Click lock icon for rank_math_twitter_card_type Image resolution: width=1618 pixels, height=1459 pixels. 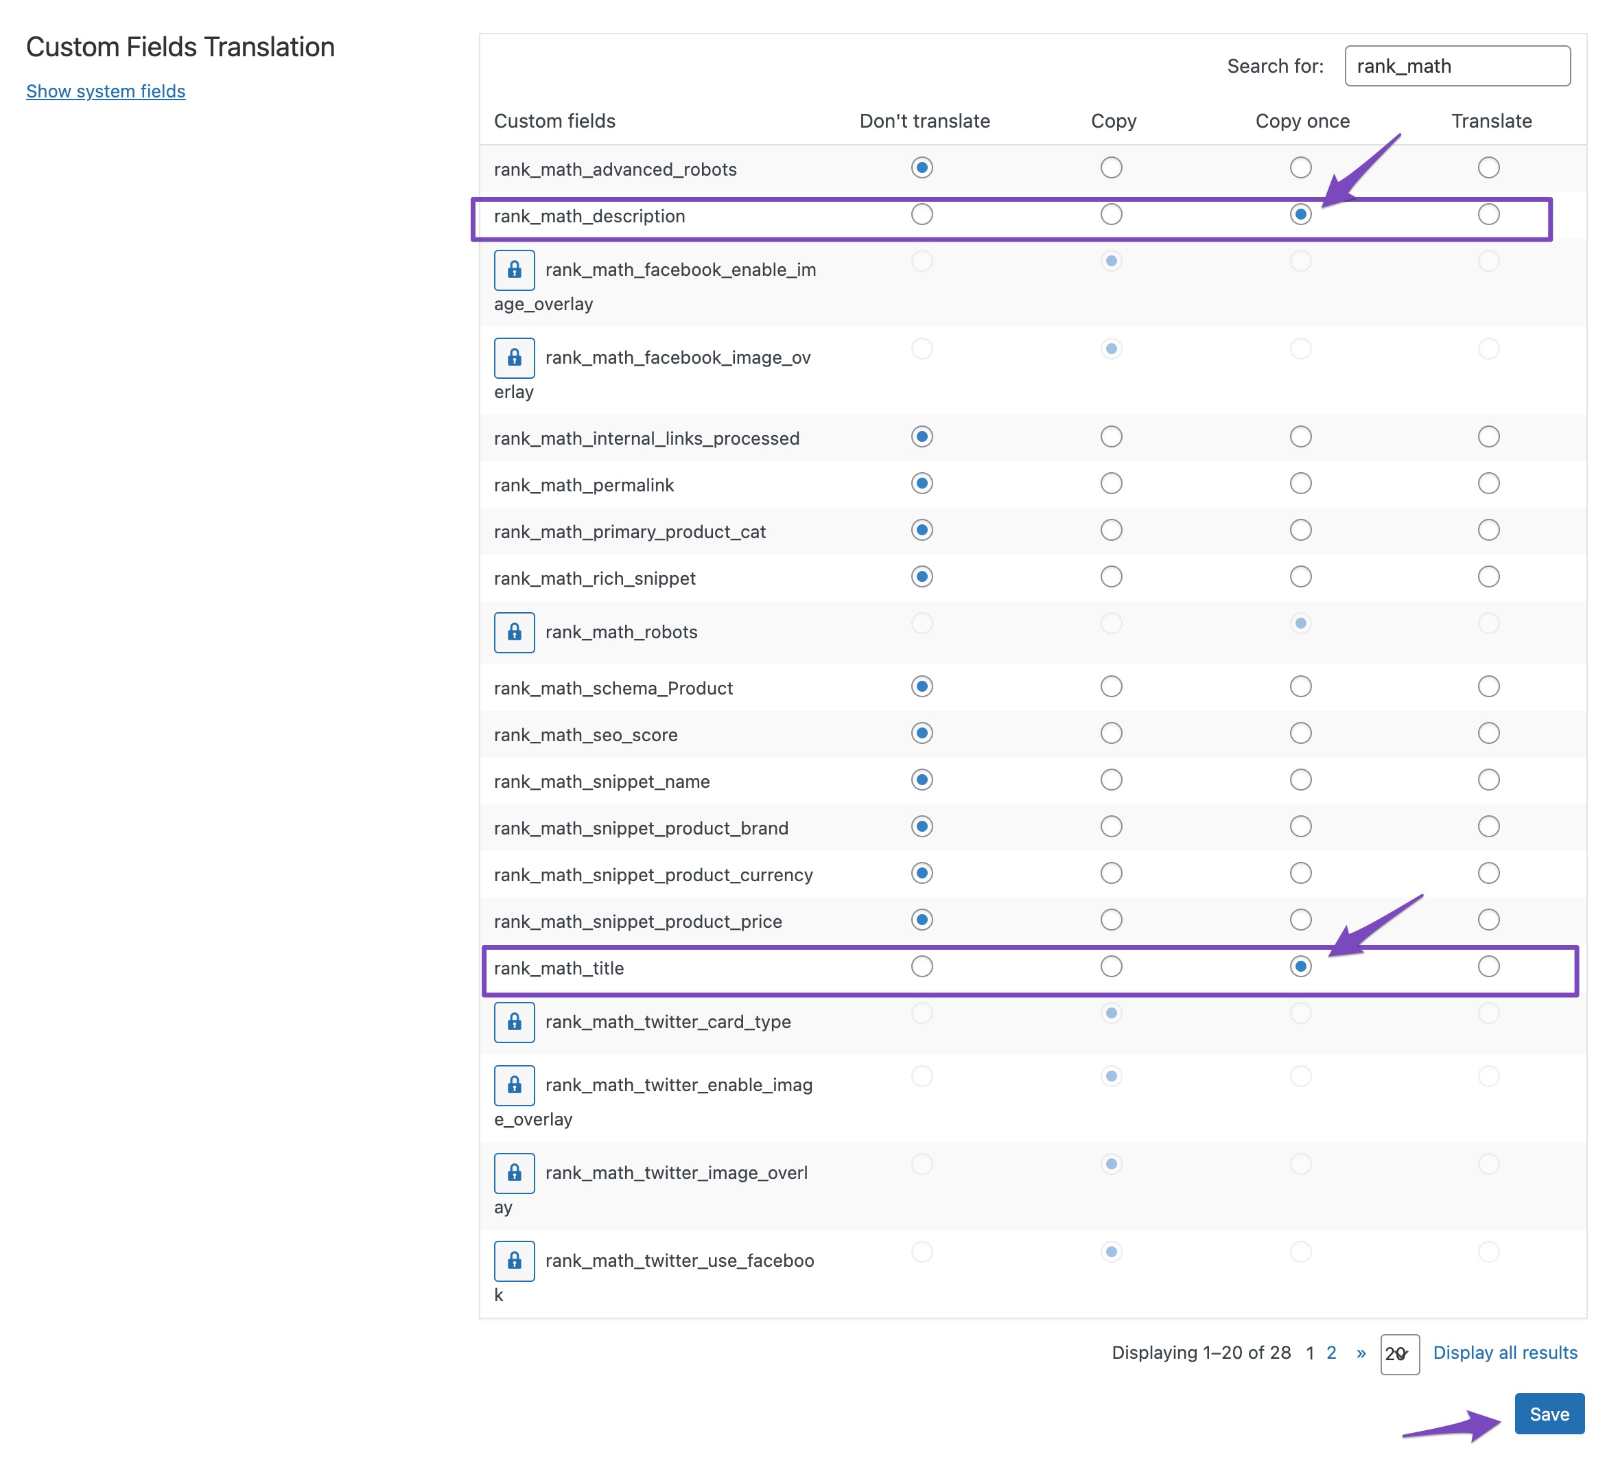[x=514, y=1022]
